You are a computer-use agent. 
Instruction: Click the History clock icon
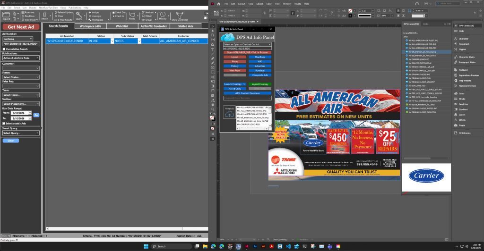[163, 15]
